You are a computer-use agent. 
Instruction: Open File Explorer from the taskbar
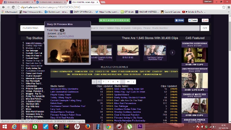tap(25, 127)
